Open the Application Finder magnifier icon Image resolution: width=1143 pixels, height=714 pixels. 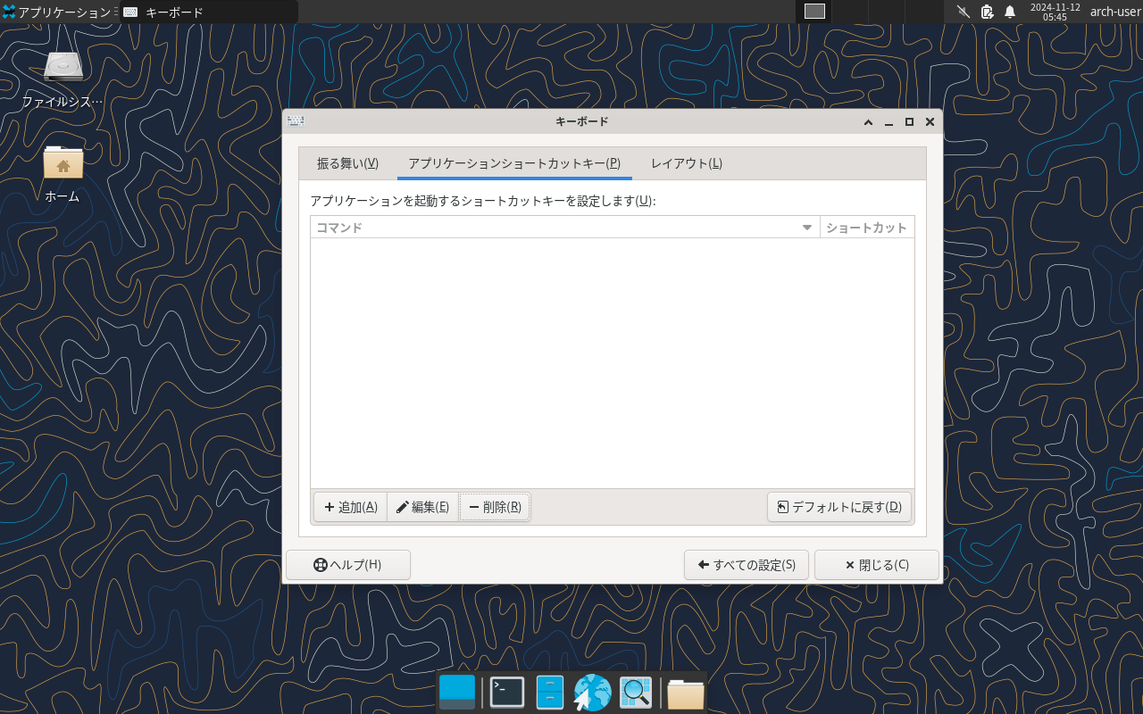coord(635,692)
